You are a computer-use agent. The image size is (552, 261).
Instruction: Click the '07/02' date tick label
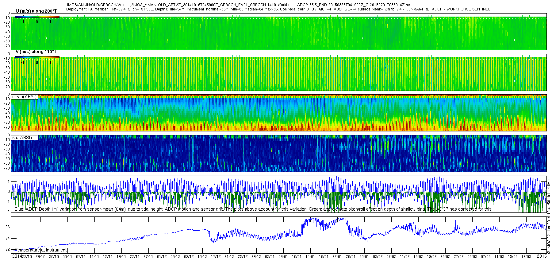click(391, 257)
